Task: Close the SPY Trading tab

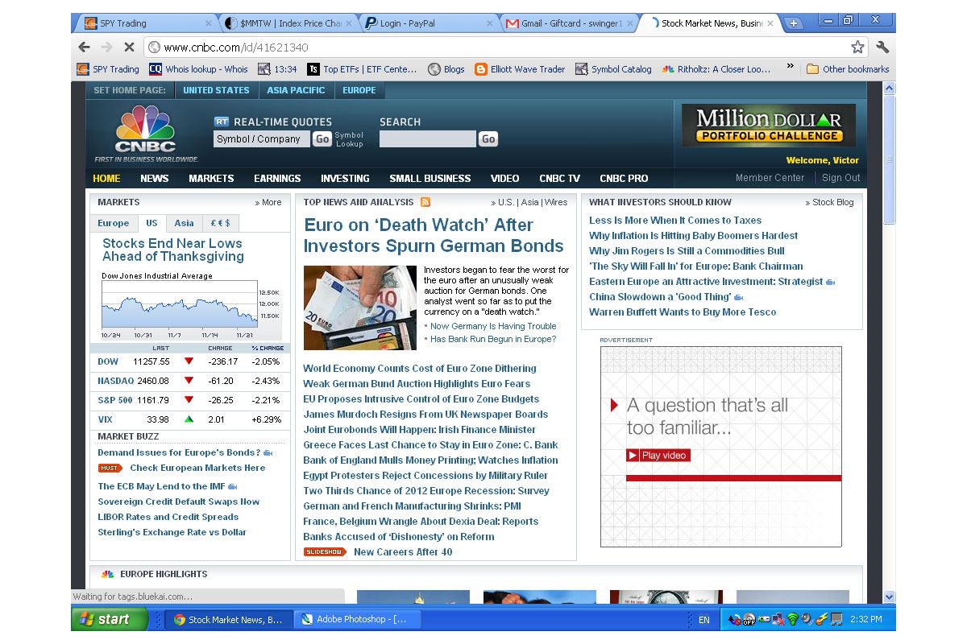Action: (x=209, y=23)
